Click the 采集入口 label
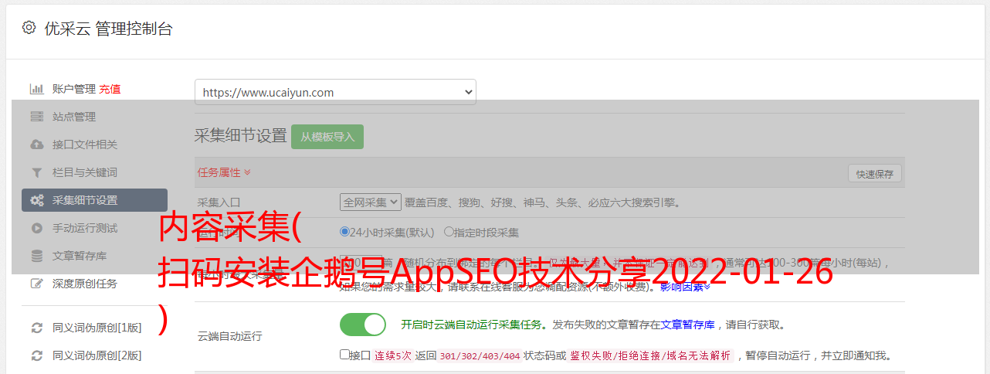 click(219, 202)
